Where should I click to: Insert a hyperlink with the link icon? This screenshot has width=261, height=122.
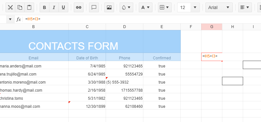pos(79,7)
